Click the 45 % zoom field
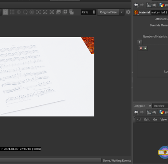The width and height of the screenshot is (168, 164). 86,12
